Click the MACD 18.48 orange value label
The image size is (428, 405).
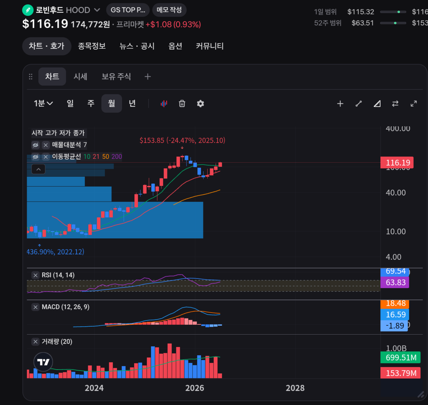(x=395, y=304)
